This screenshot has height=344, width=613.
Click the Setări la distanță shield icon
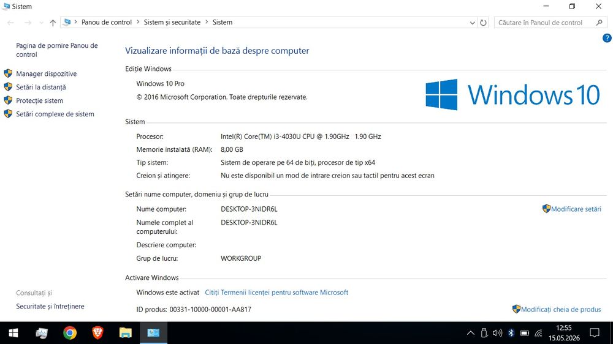click(x=8, y=87)
